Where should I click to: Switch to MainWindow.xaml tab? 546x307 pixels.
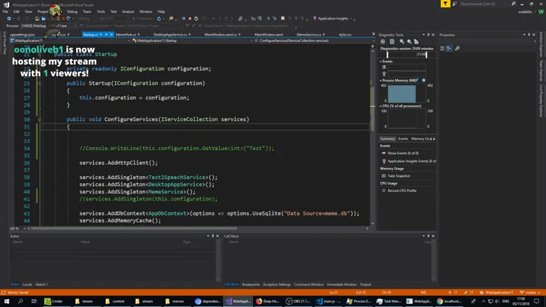[x=269, y=34]
